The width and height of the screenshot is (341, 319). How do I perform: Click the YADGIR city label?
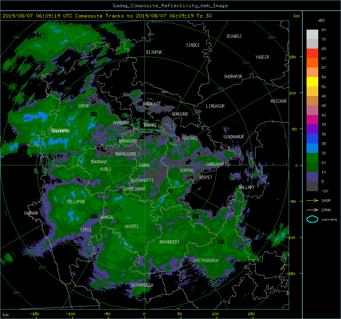tap(262, 57)
